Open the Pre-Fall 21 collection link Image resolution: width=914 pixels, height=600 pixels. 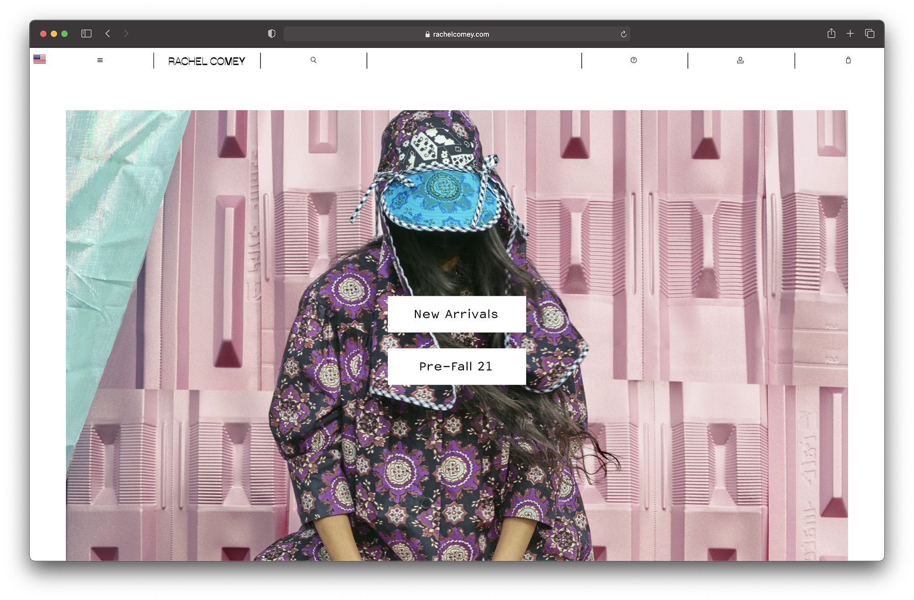pyautogui.click(x=456, y=366)
